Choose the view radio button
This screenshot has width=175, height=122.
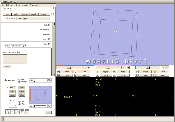click(x=19, y=101)
